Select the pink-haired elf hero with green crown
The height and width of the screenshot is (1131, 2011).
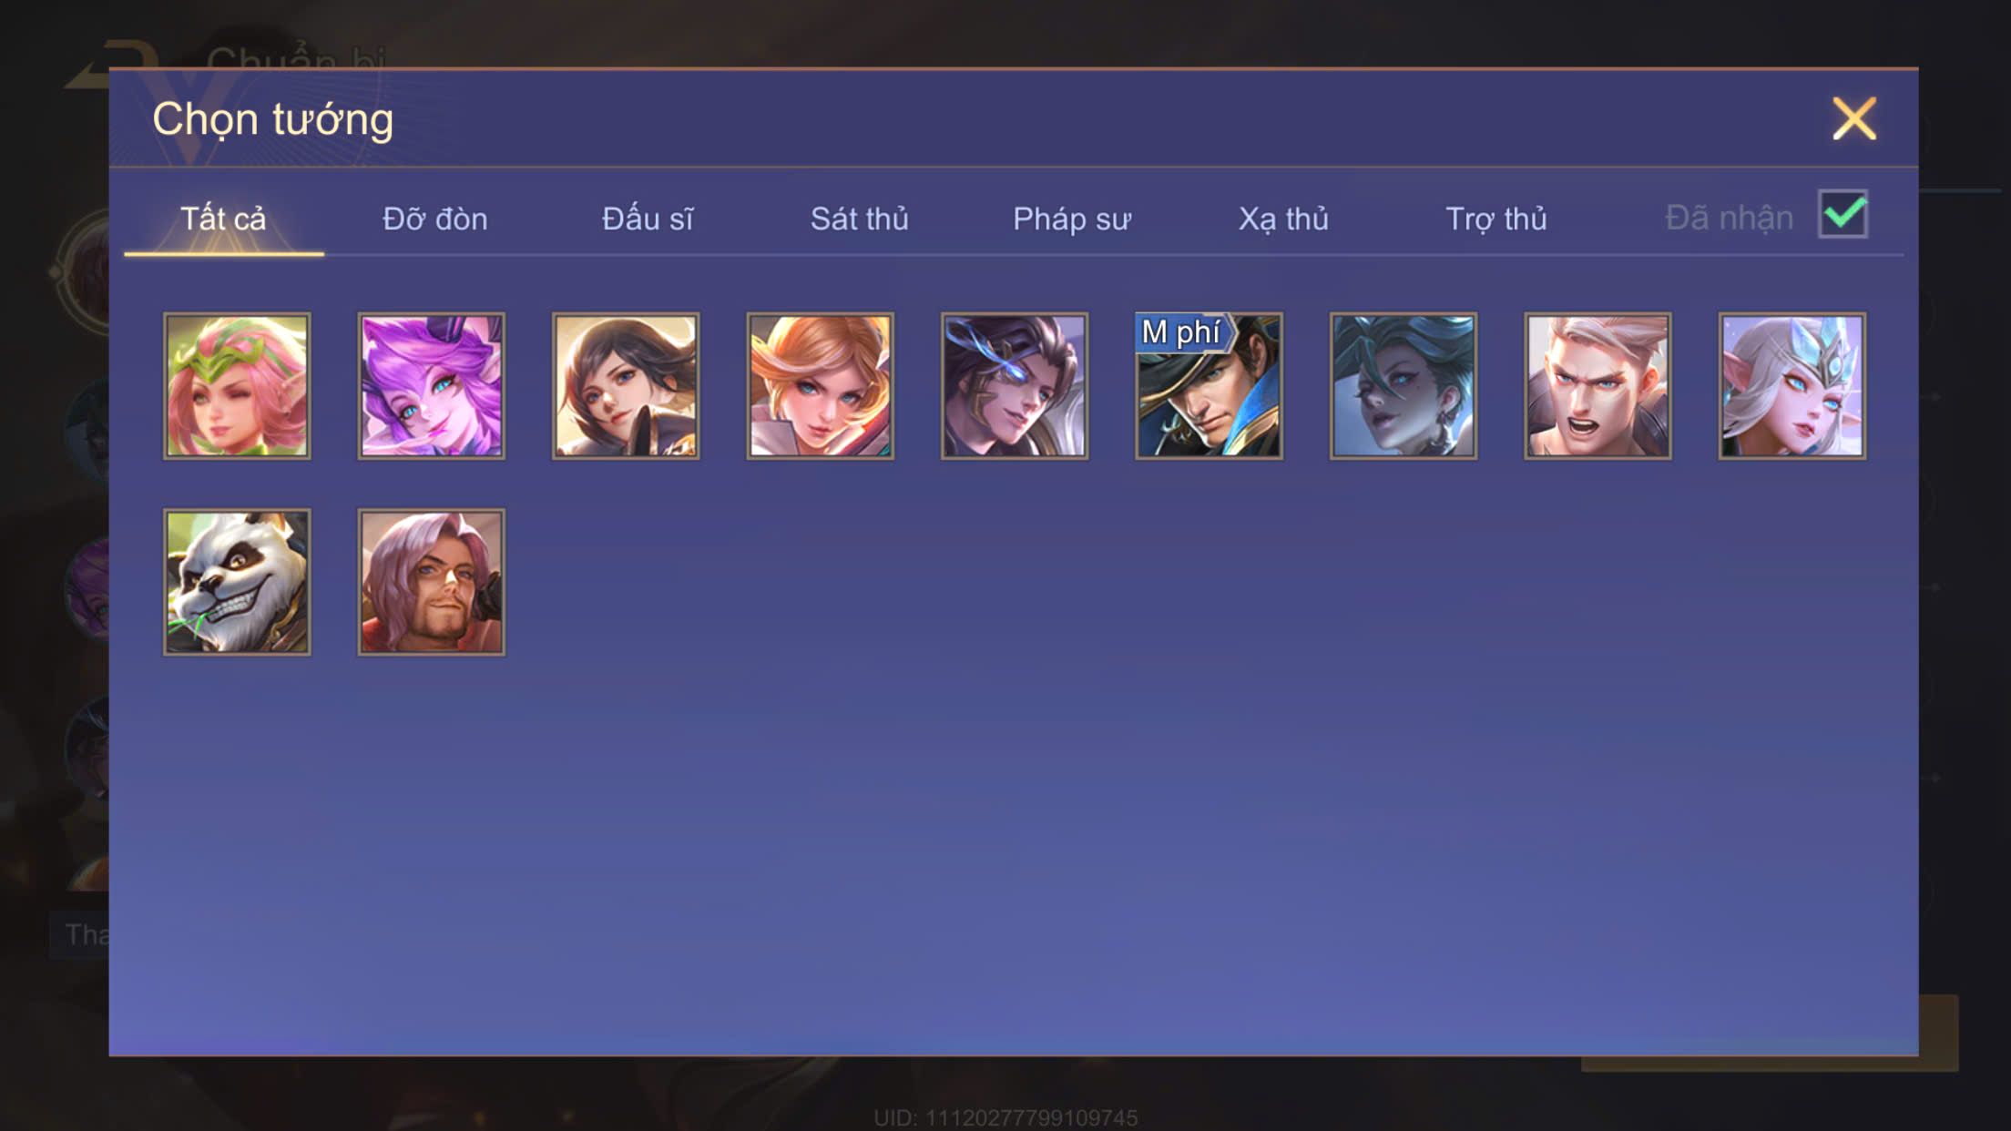[x=237, y=386]
